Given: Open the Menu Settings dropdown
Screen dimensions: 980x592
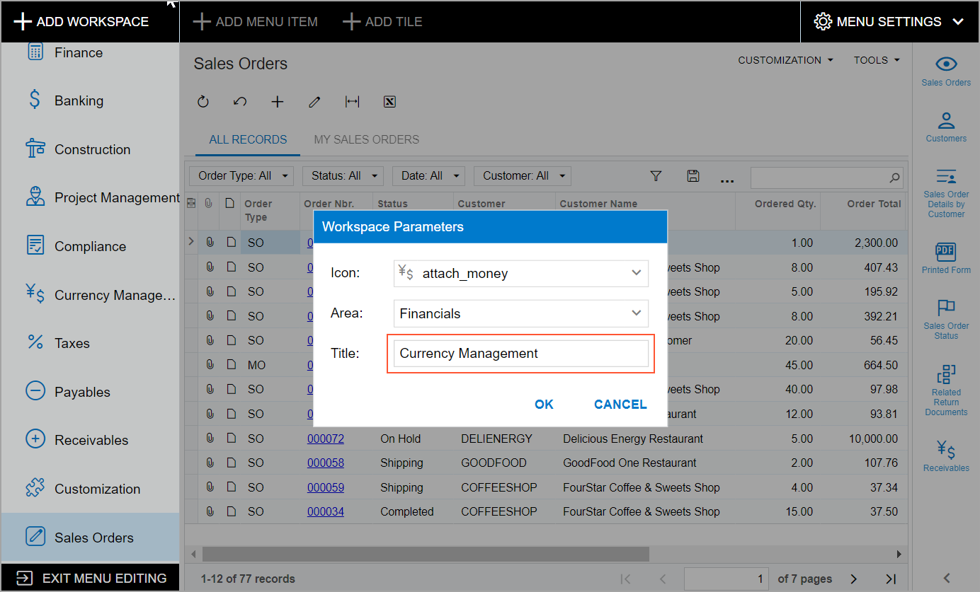Looking at the screenshot, I should coord(891,21).
